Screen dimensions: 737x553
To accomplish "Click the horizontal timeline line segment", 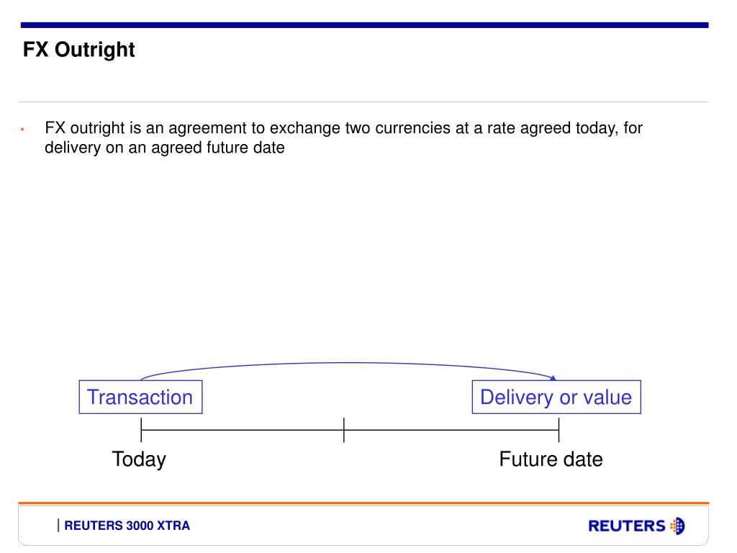I will click(350, 430).
